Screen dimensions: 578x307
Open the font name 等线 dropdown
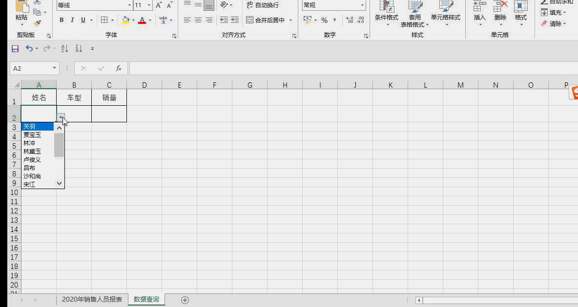129,5
